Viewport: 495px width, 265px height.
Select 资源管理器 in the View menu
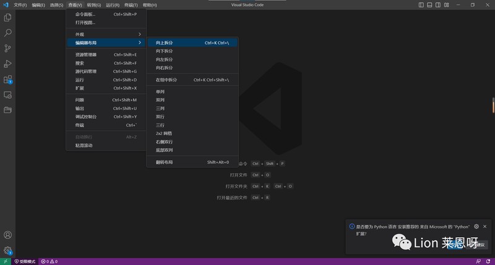tap(106, 54)
